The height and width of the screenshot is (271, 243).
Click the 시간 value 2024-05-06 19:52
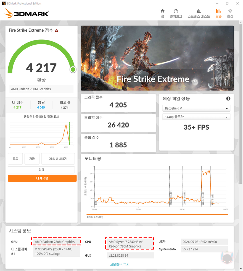point(204,242)
